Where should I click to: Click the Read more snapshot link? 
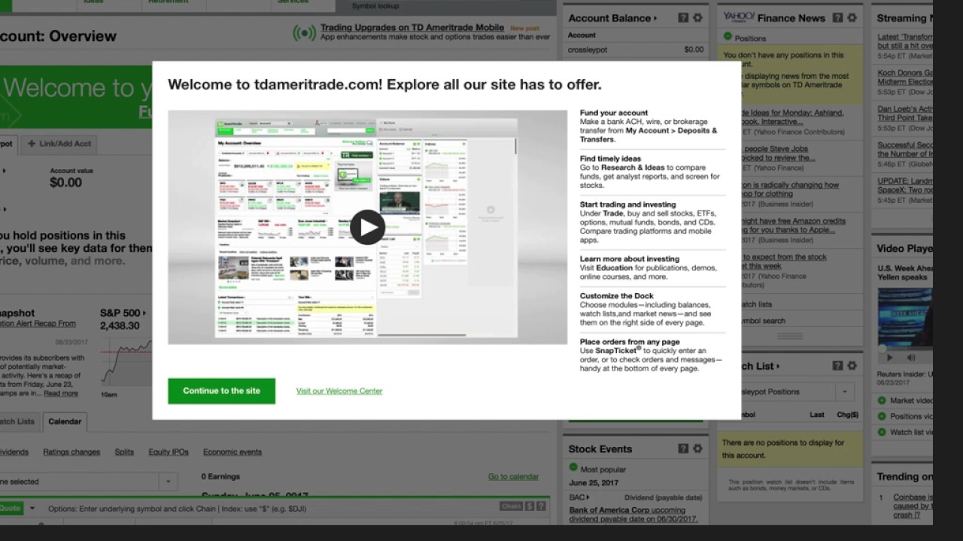click(60, 393)
